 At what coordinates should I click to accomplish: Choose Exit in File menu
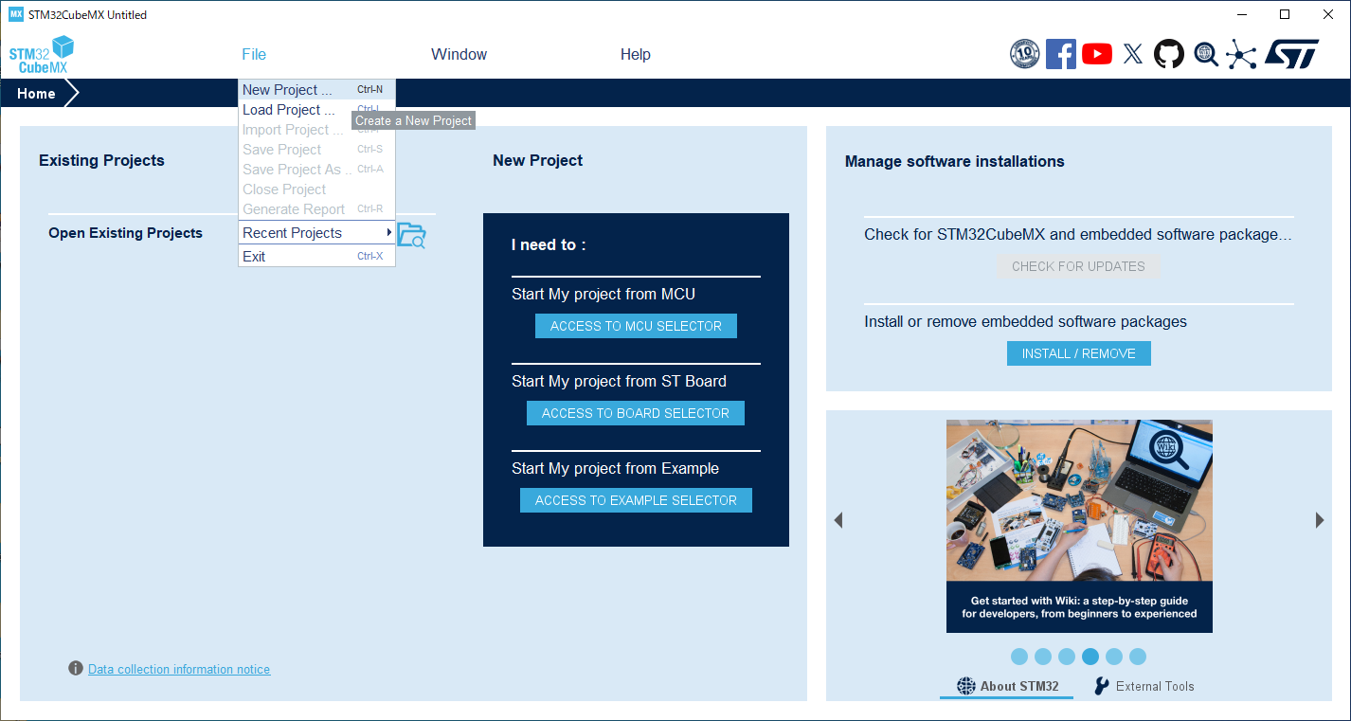click(316, 257)
